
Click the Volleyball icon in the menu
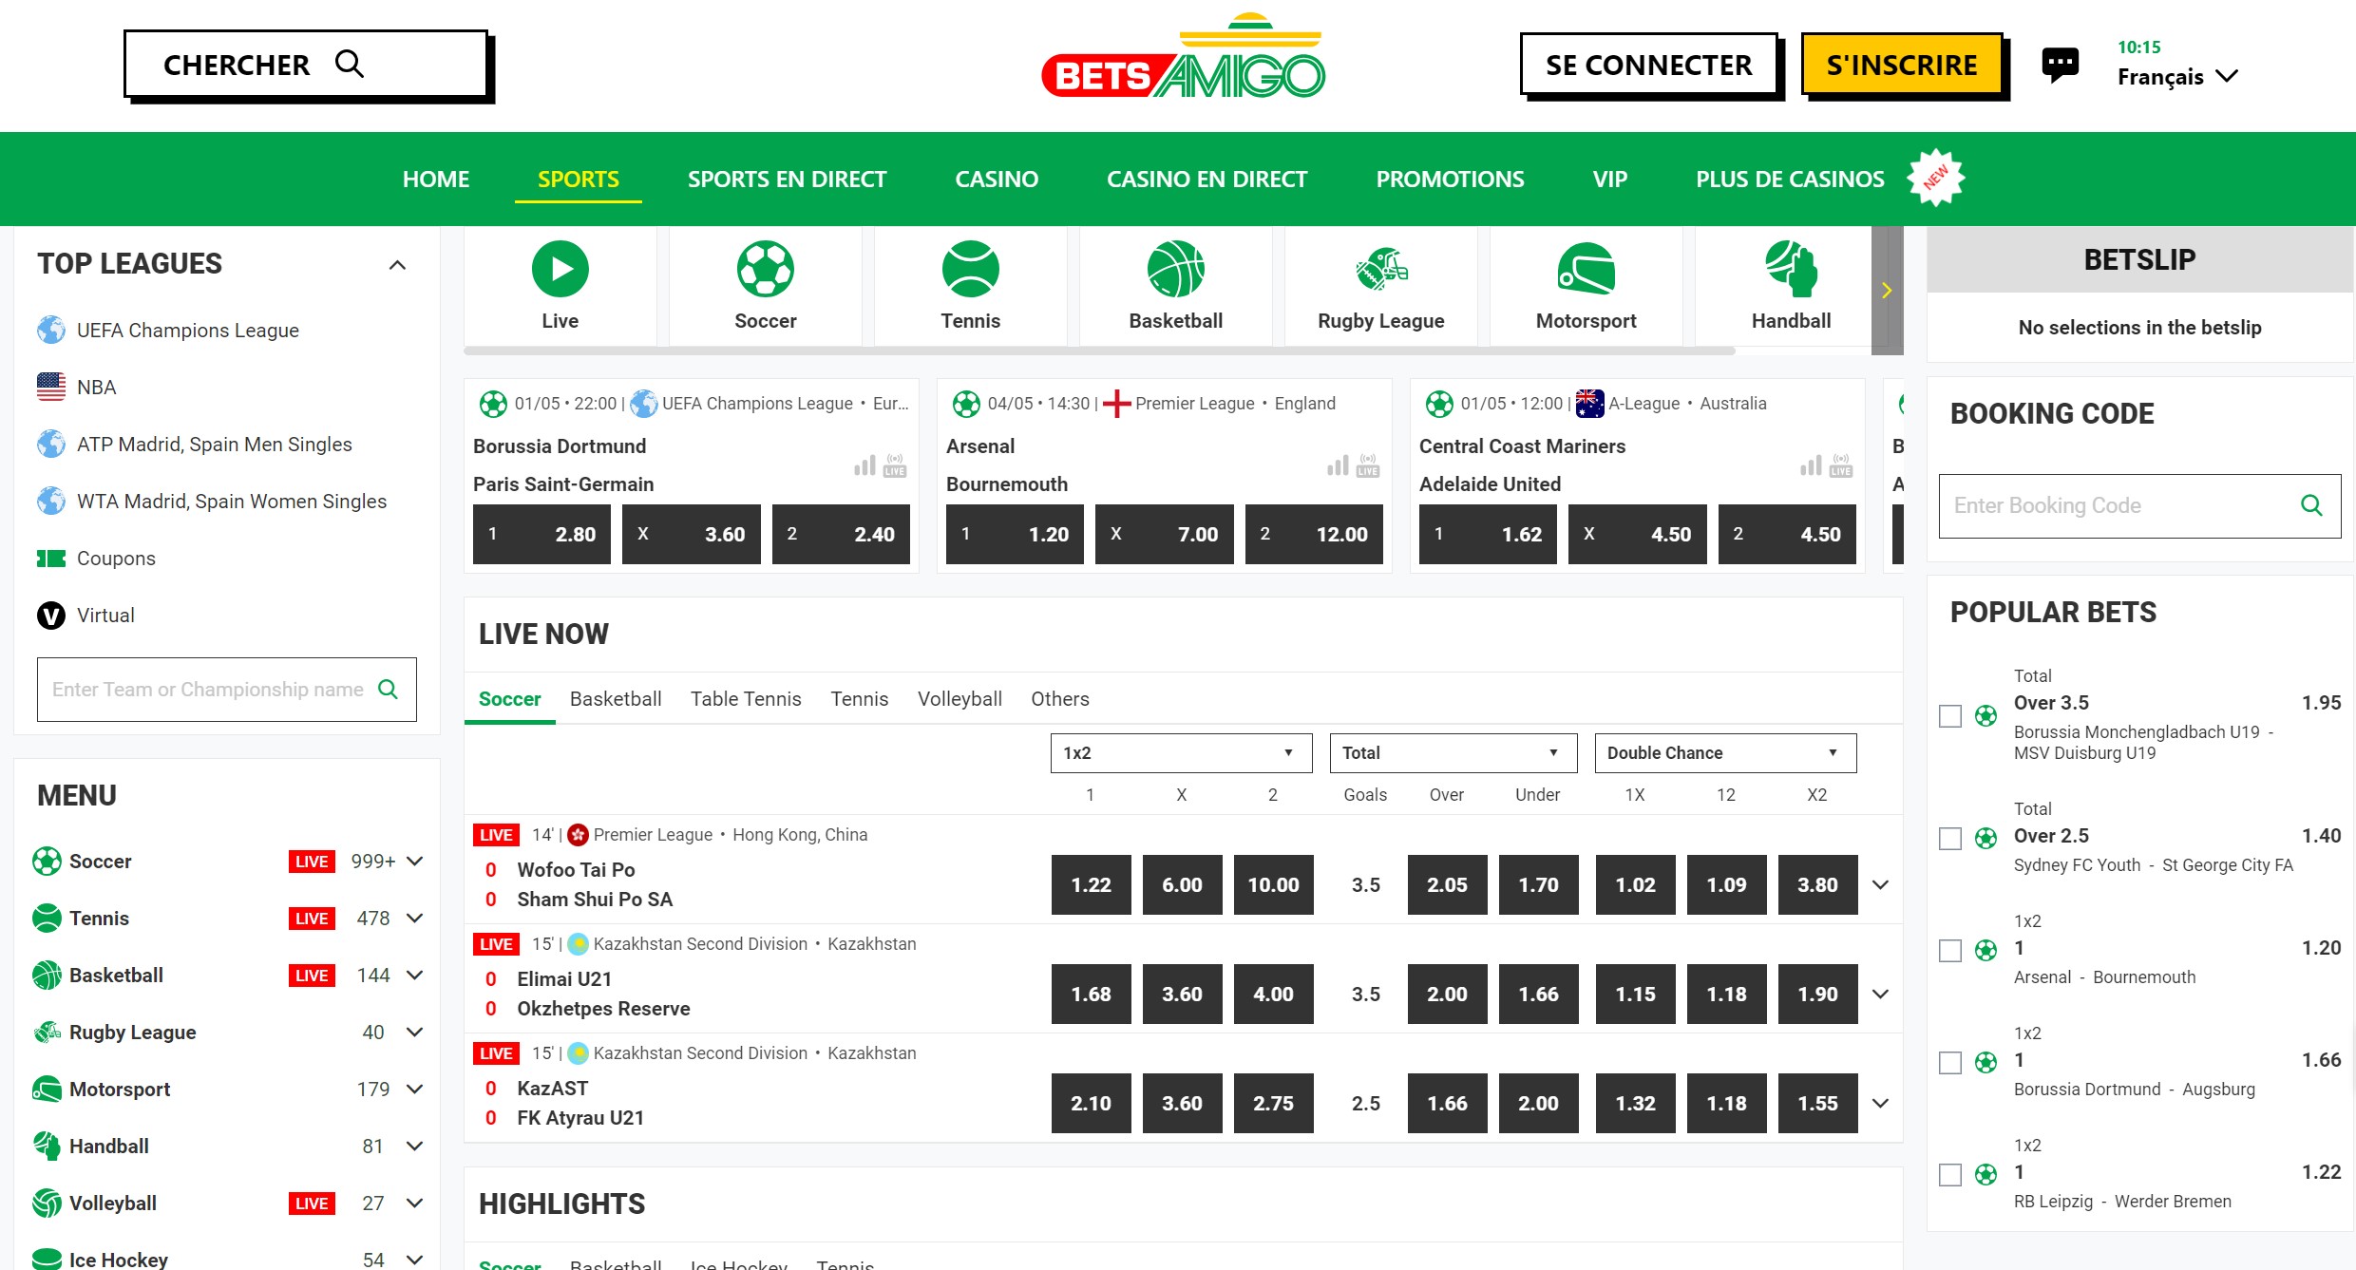(x=47, y=1203)
